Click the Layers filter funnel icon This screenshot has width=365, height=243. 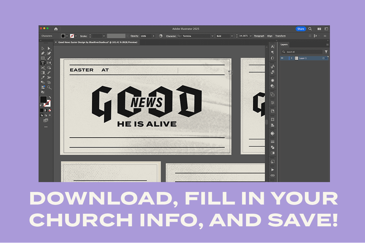[326, 52]
